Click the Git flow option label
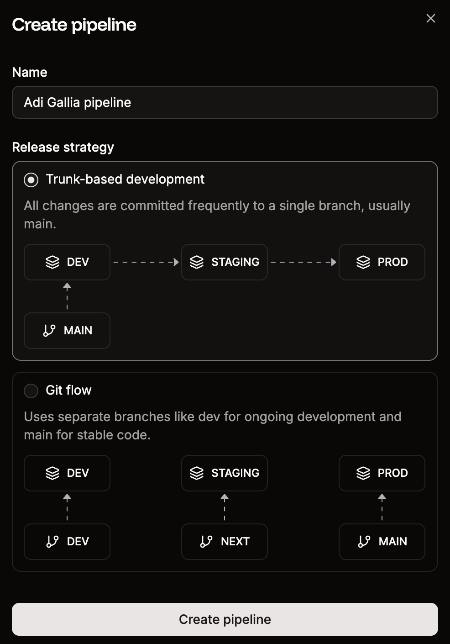 pos(68,391)
